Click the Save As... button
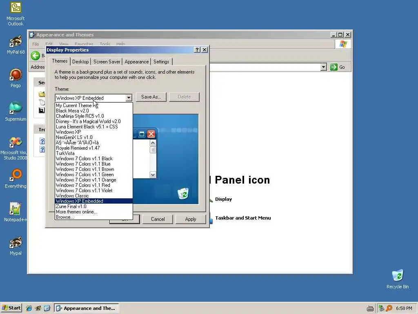418x314 pixels. click(151, 97)
